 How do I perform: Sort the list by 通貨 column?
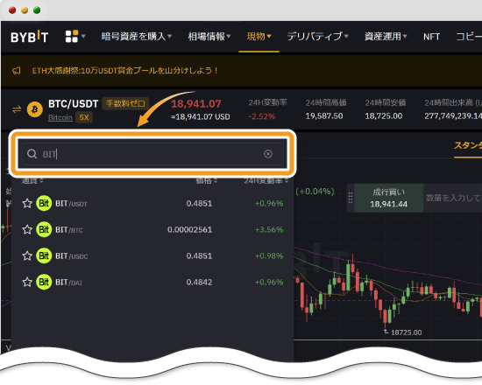(32, 180)
